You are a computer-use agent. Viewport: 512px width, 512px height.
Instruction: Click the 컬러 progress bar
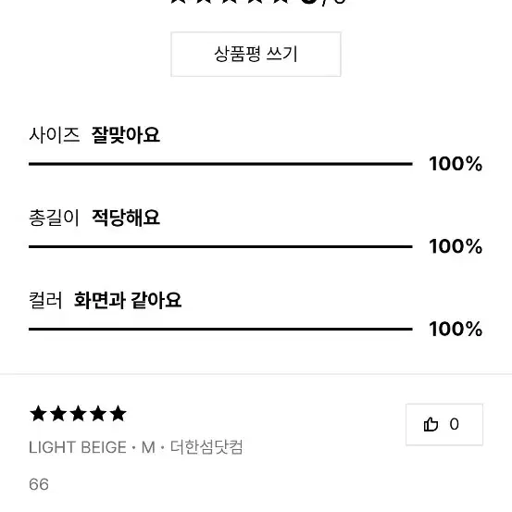click(x=220, y=330)
